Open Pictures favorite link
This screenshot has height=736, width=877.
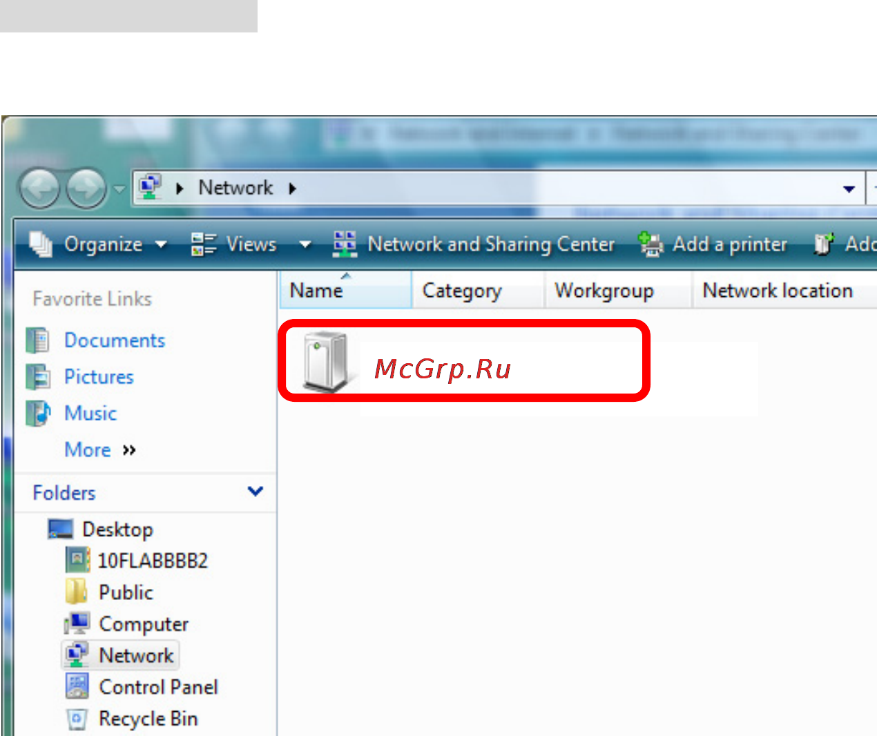pos(99,376)
